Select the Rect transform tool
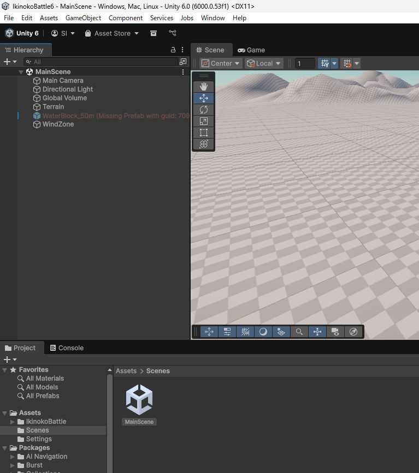 click(203, 133)
